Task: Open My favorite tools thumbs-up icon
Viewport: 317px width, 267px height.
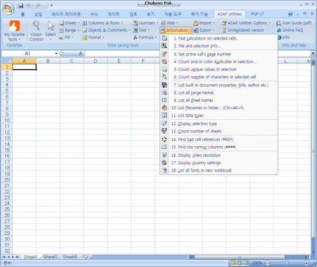Action: pos(15,26)
